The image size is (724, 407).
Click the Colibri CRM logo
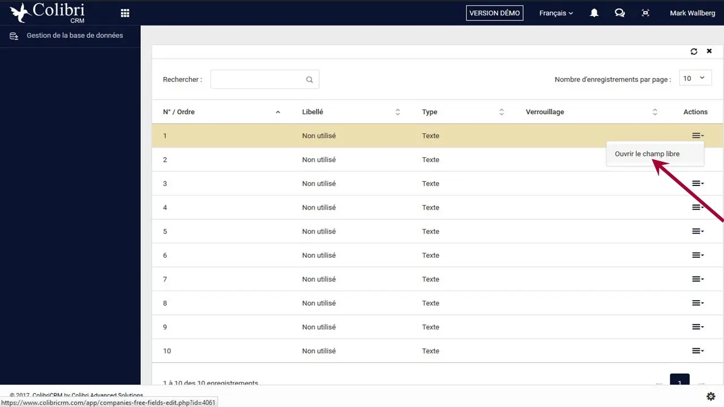click(x=48, y=12)
